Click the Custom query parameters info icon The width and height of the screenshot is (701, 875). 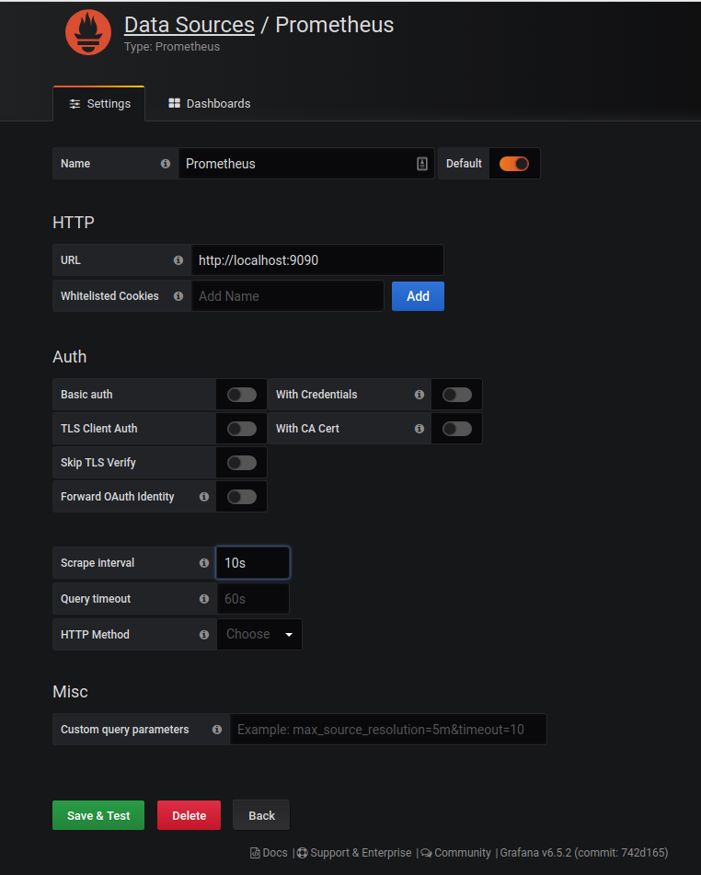pyautogui.click(x=217, y=730)
